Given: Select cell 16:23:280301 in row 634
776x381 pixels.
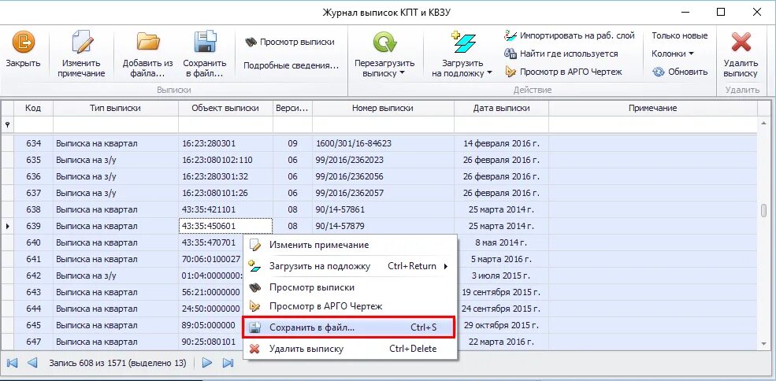Looking at the screenshot, I should pos(225,143).
